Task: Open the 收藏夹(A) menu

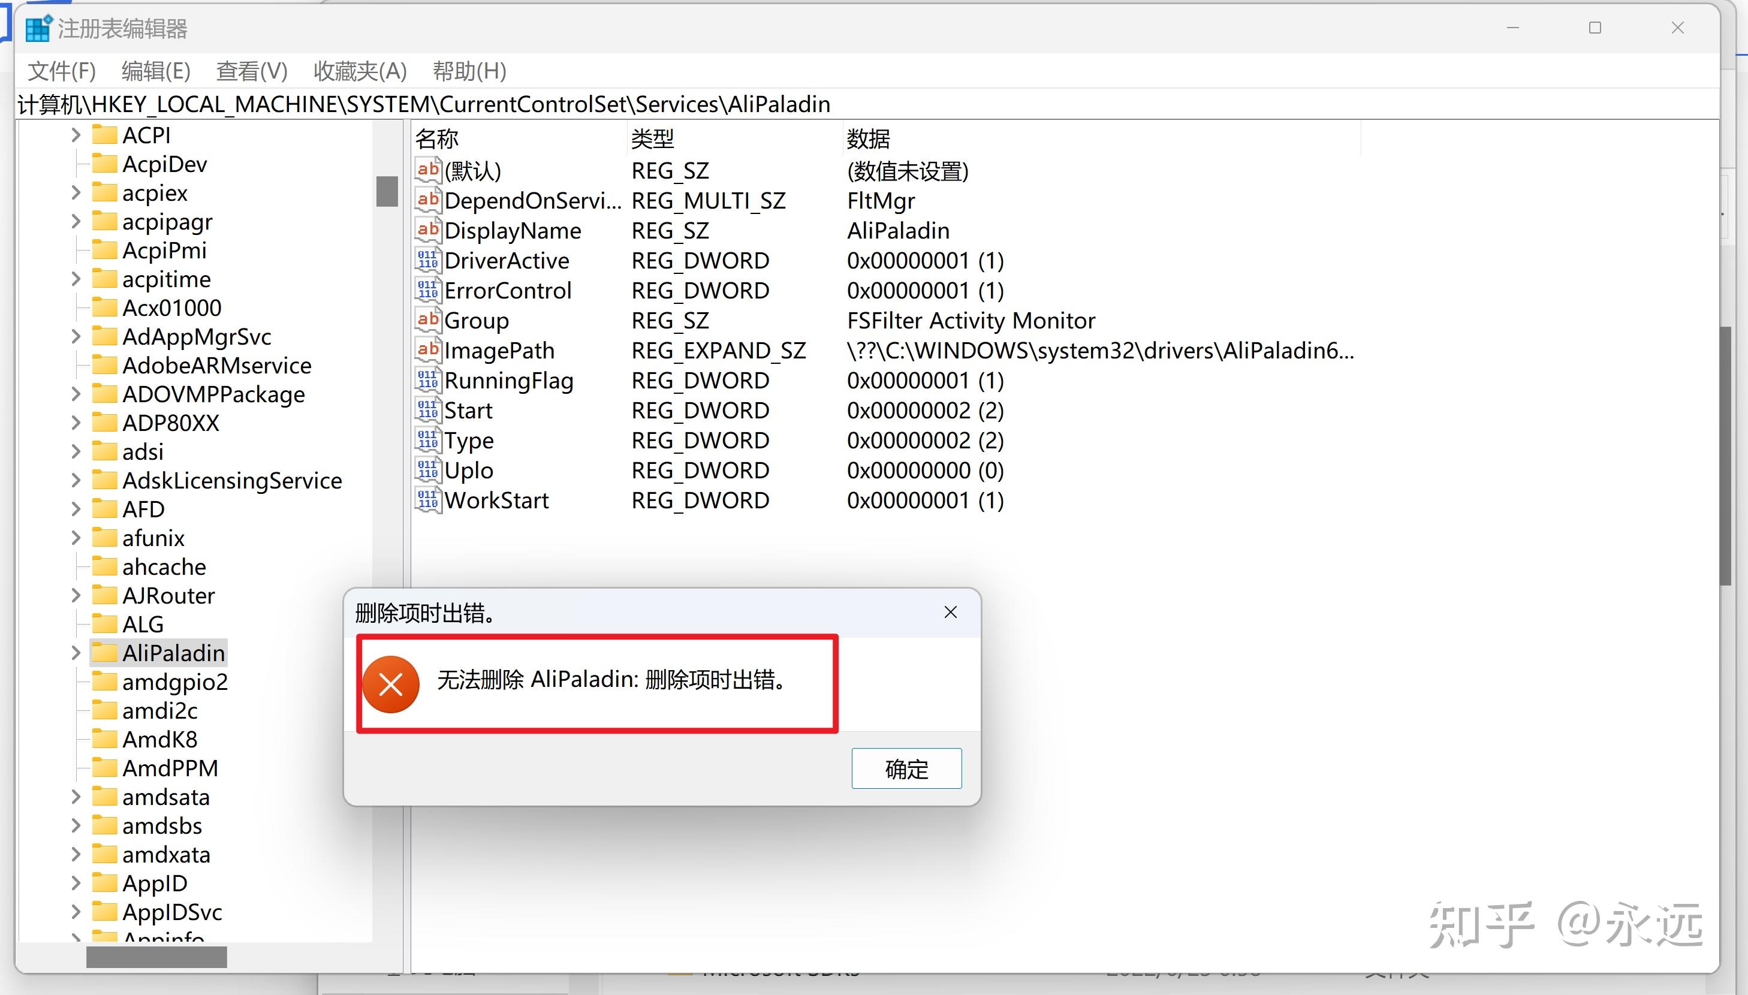Action: pyautogui.click(x=360, y=70)
